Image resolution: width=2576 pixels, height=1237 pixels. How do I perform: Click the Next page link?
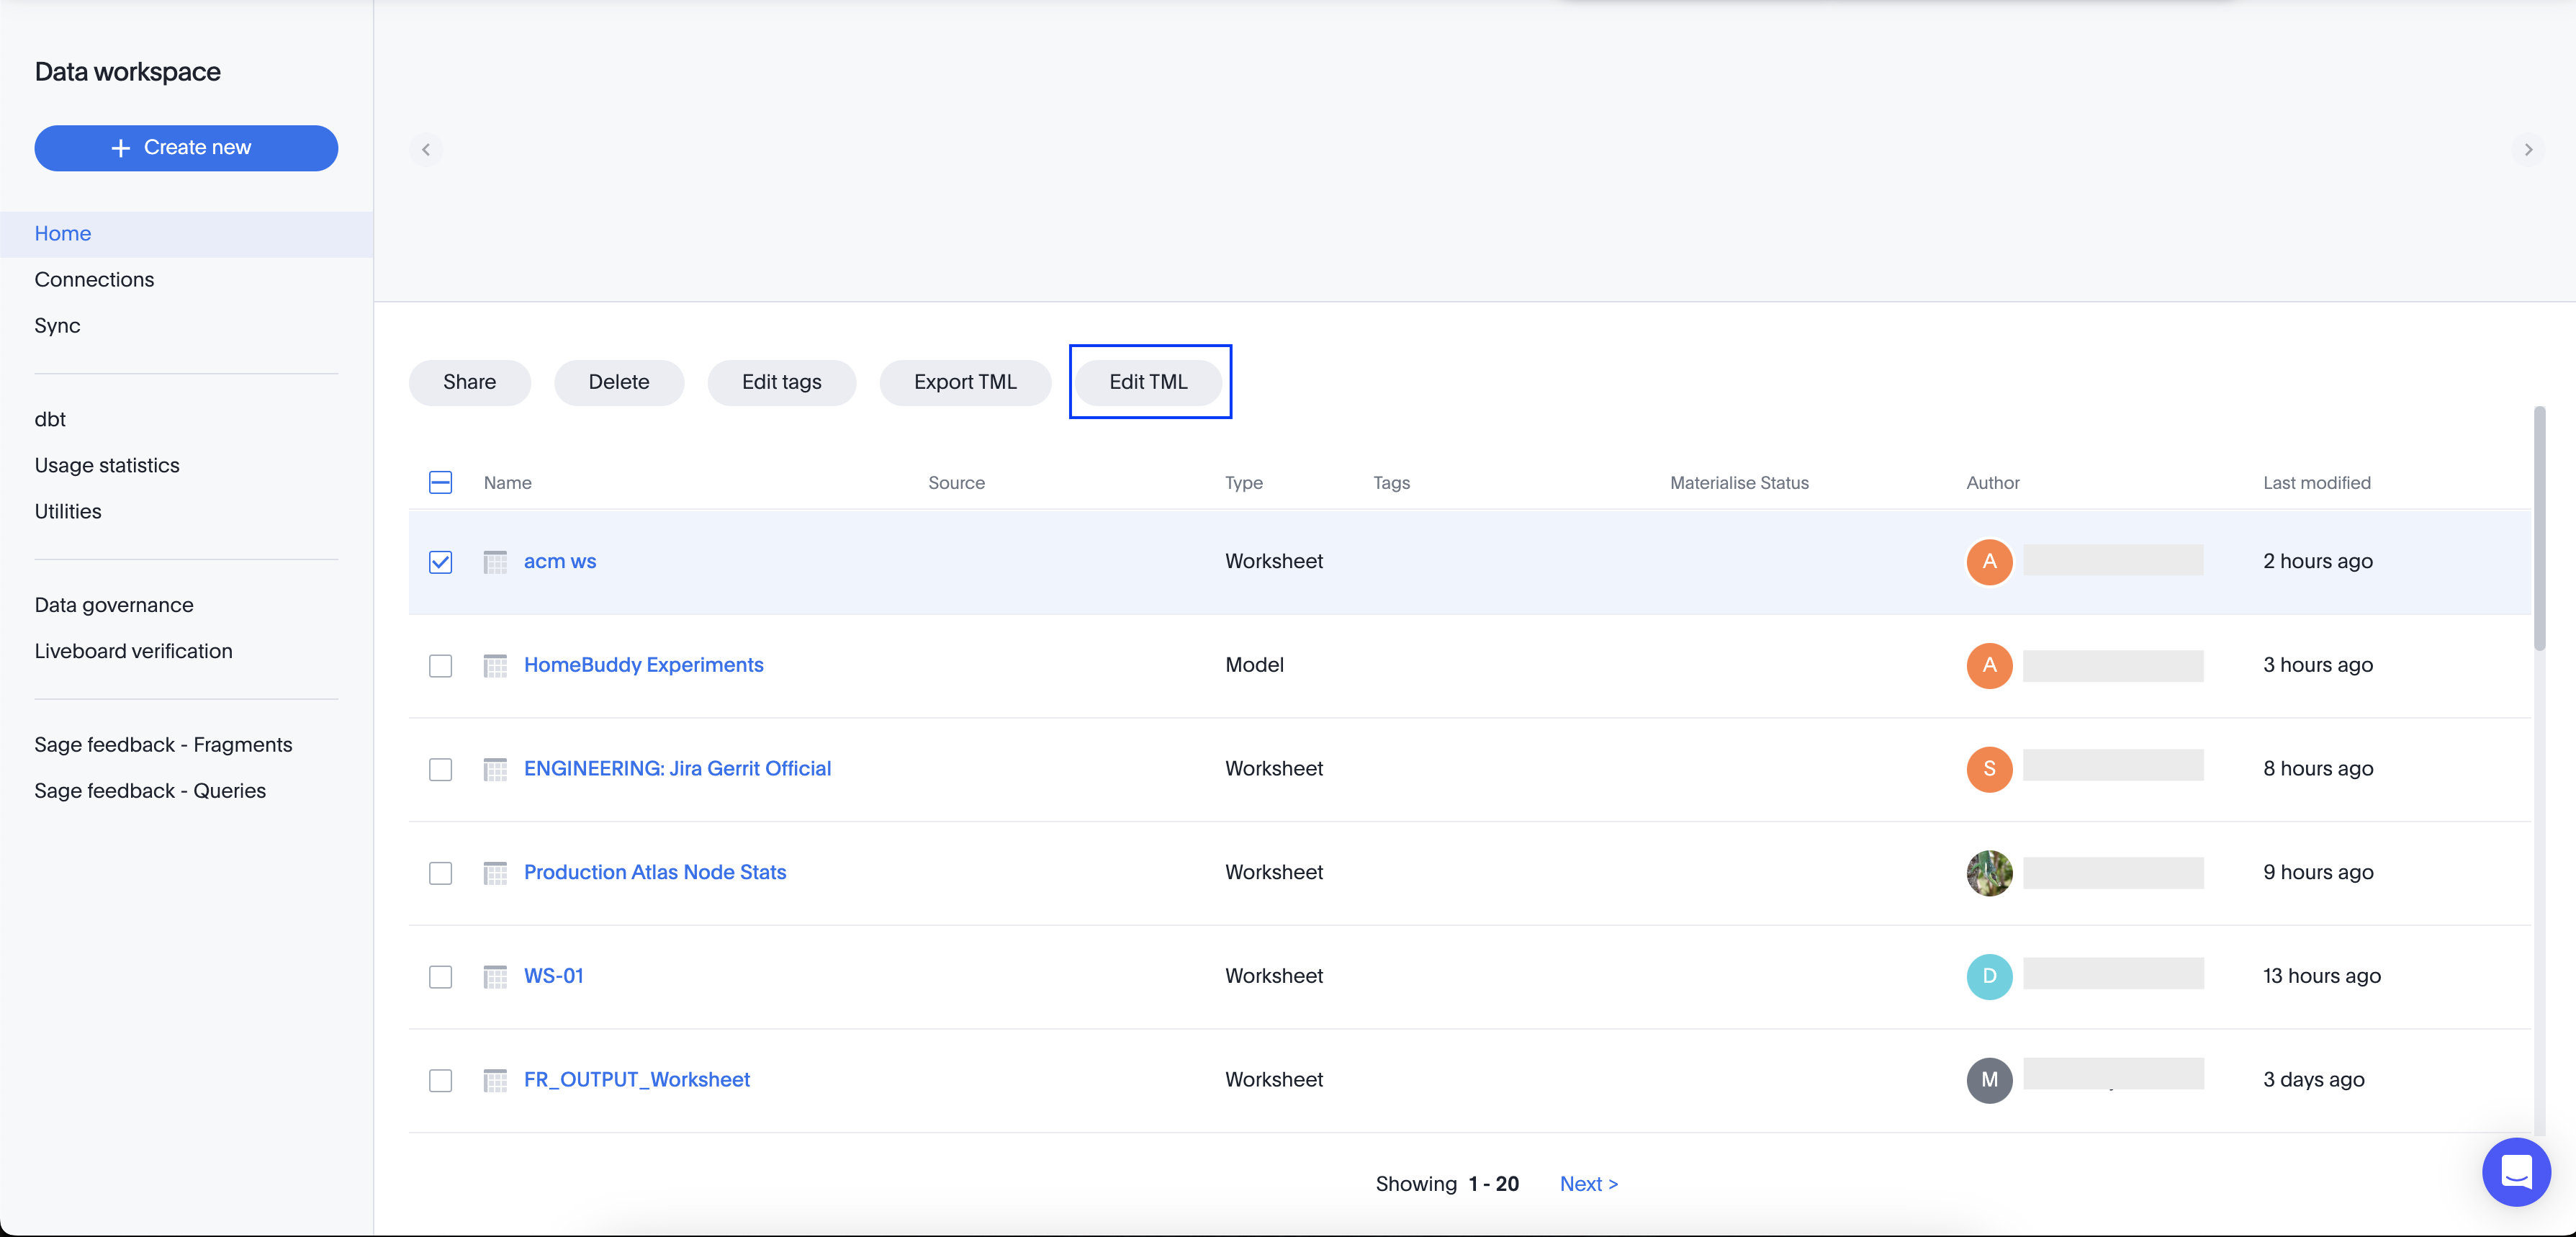pyautogui.click(x=1588, y=1183)
